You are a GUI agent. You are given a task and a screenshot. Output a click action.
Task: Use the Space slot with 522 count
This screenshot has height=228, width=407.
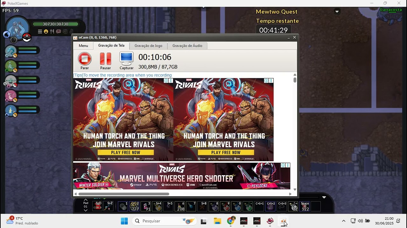(x=305, y=206)
